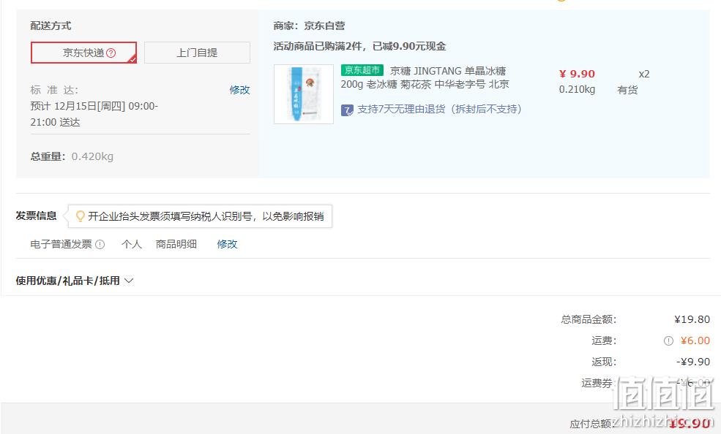This screenshot has width=721, height=434.
Task: Click the chevron next to 使用优惠/礼品卡/抵用
Action: (x=129, y=281)
